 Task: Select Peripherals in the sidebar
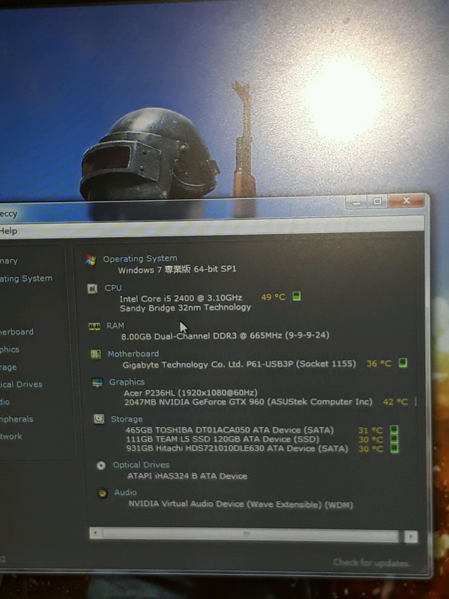coord(16,419)
